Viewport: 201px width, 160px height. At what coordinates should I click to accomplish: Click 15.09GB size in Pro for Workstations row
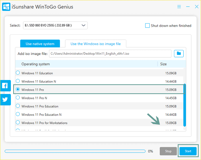[171, 123]
